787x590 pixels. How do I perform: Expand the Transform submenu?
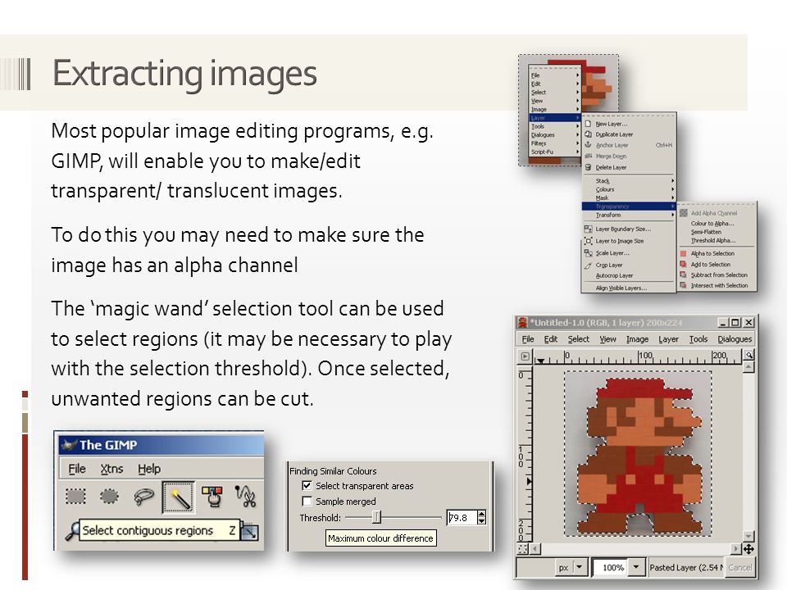(x=628, y=215)
